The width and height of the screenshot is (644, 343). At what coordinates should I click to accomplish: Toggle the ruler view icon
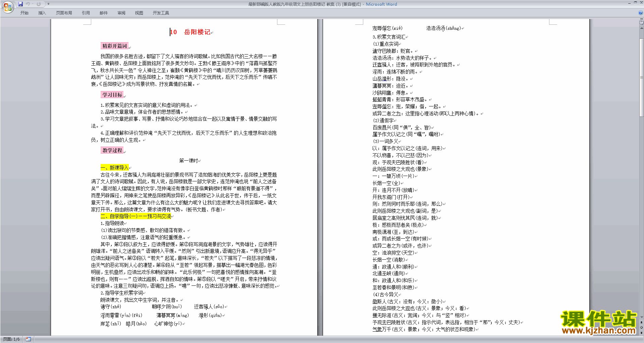coord(642,23)
